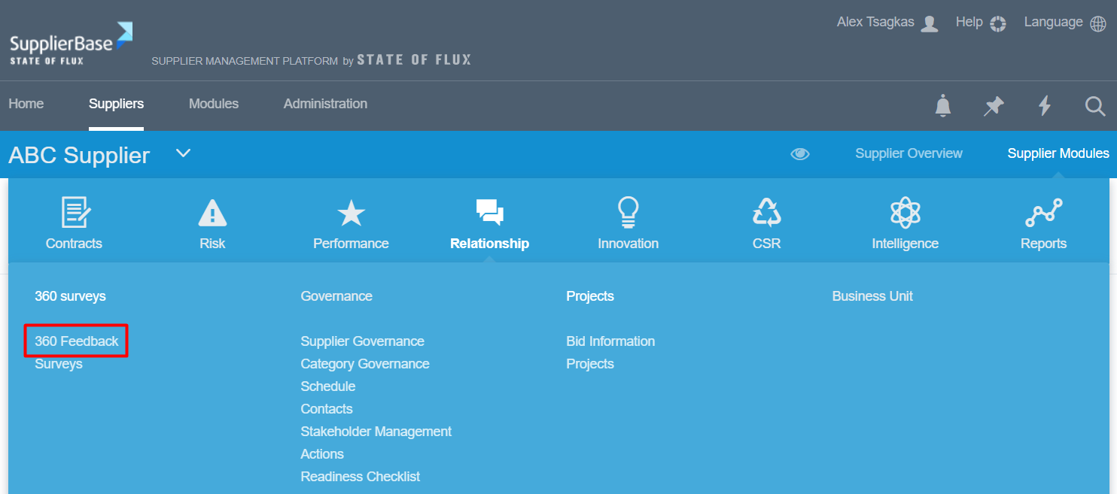Open search with the magnifier icon
Image resolution: width=1117 pixels, height=494 pixels.
[x=1095, y=106]
